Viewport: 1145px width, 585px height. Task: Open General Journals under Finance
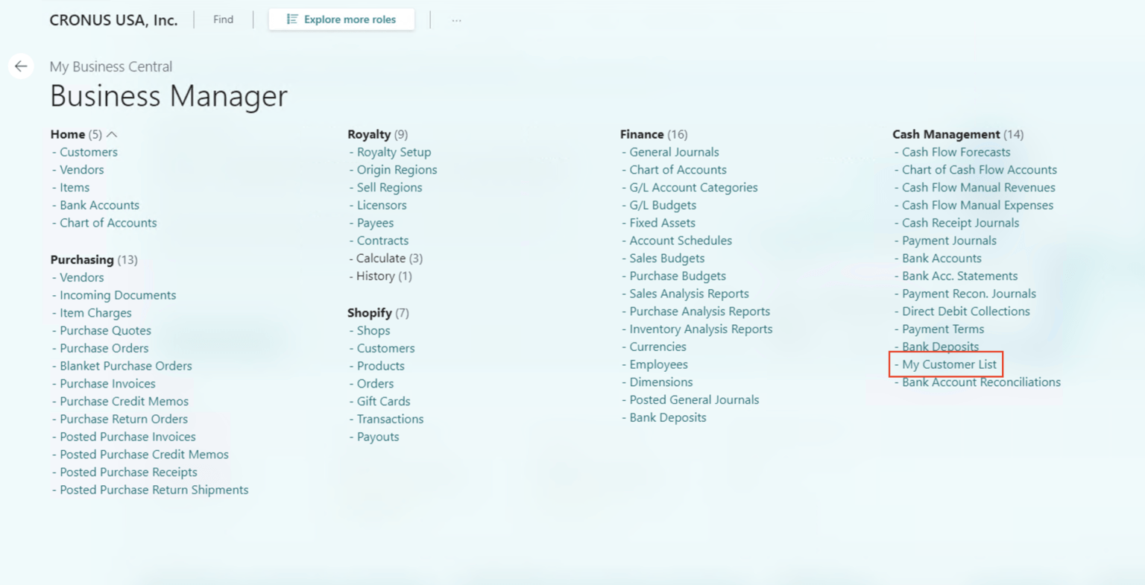671,151
